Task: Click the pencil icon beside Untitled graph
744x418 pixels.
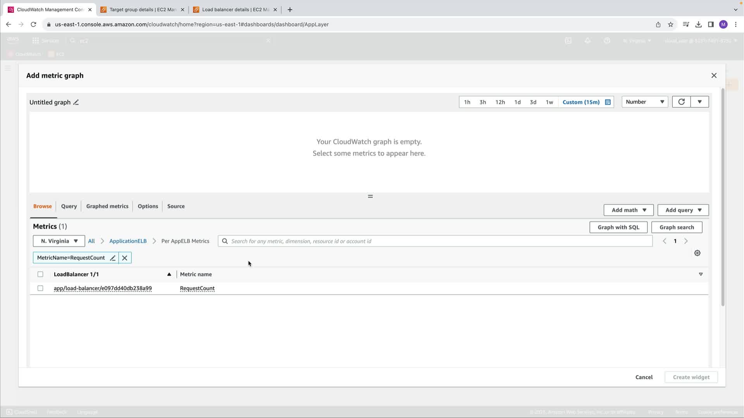Action: (76, 103)
